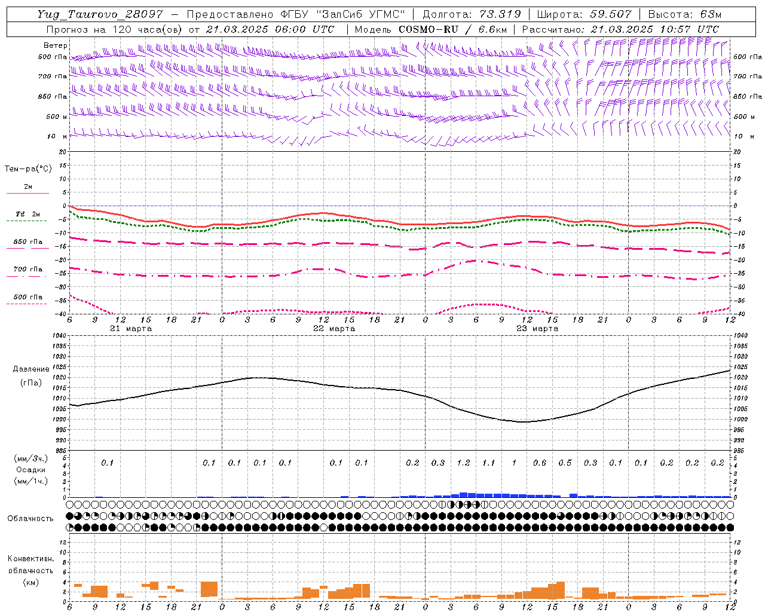Click the Рассчитано: 21.03.2025 10:57 UTC text
The image size is (765, 612).
pyautogui.click(x=620, y=29)
